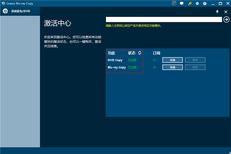This screenshot has width=231, height=154.
Task: Renew the DVD Copy subscription
Action: pos(172,60)
